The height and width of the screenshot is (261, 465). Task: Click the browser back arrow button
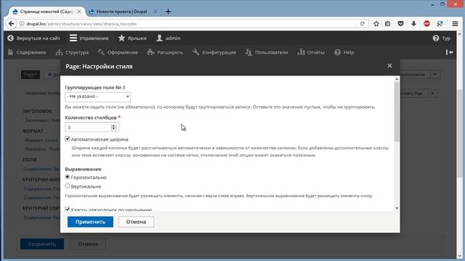click(12, 24)
